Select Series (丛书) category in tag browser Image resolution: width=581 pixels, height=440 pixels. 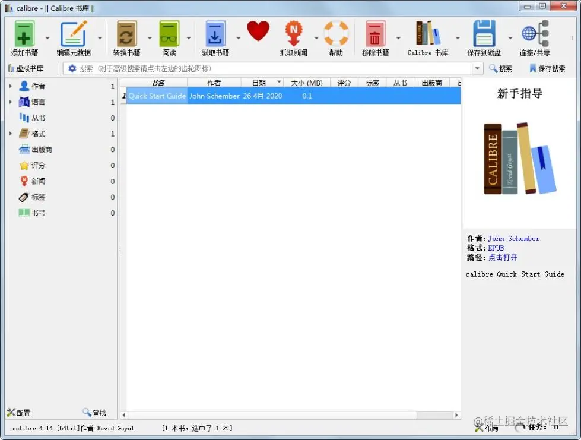click(x=38, y=118)
